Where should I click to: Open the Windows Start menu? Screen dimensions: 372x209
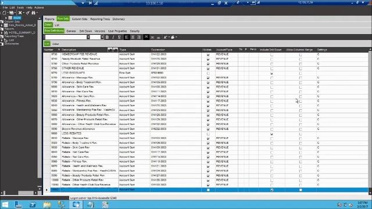[5, 204]
